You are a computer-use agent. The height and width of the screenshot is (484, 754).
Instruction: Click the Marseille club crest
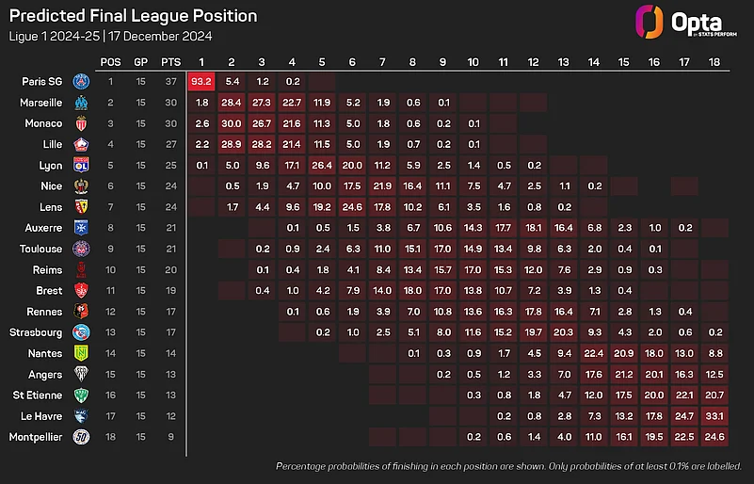(82, 103)
